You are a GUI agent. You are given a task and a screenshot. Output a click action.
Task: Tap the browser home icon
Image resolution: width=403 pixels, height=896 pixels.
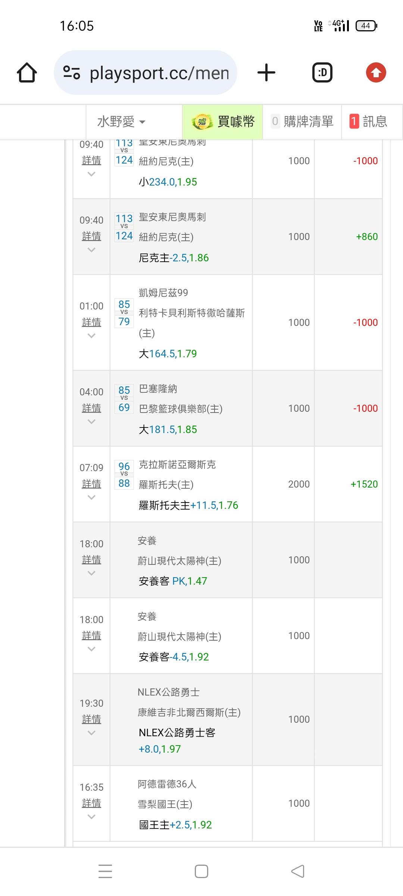[x=27, y=72]
